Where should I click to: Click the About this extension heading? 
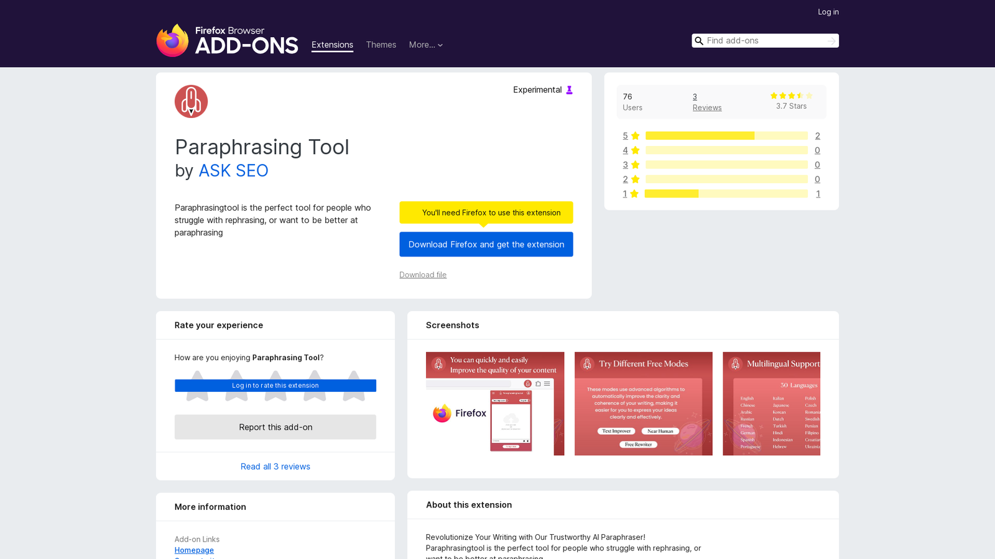[x=469, y=505]
